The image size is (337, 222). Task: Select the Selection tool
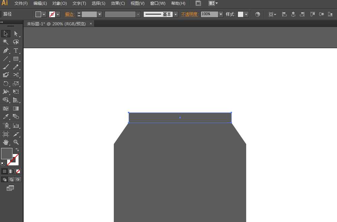tap(5, 33)
